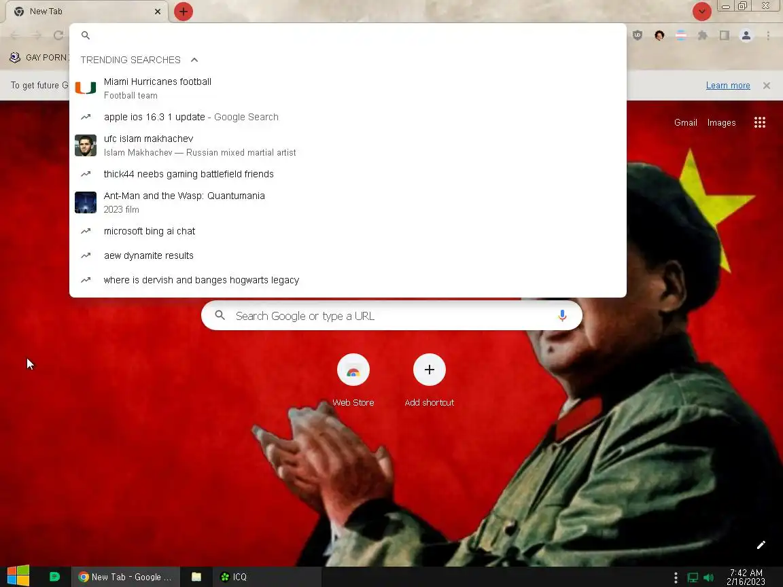
Task: Open the green chat app in the taskbar
Action: tap(55, 577)
